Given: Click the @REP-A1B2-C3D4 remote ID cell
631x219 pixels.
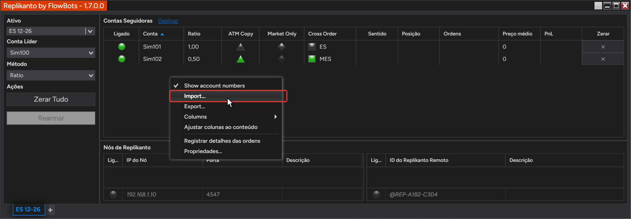Looking at the screenshot, I should click(x=445, y=195).
